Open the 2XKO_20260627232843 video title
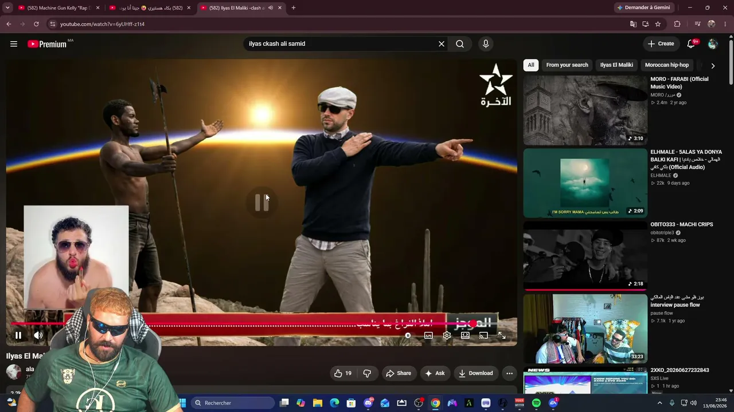This screenshot has width=734, height=412. point(680,370)
